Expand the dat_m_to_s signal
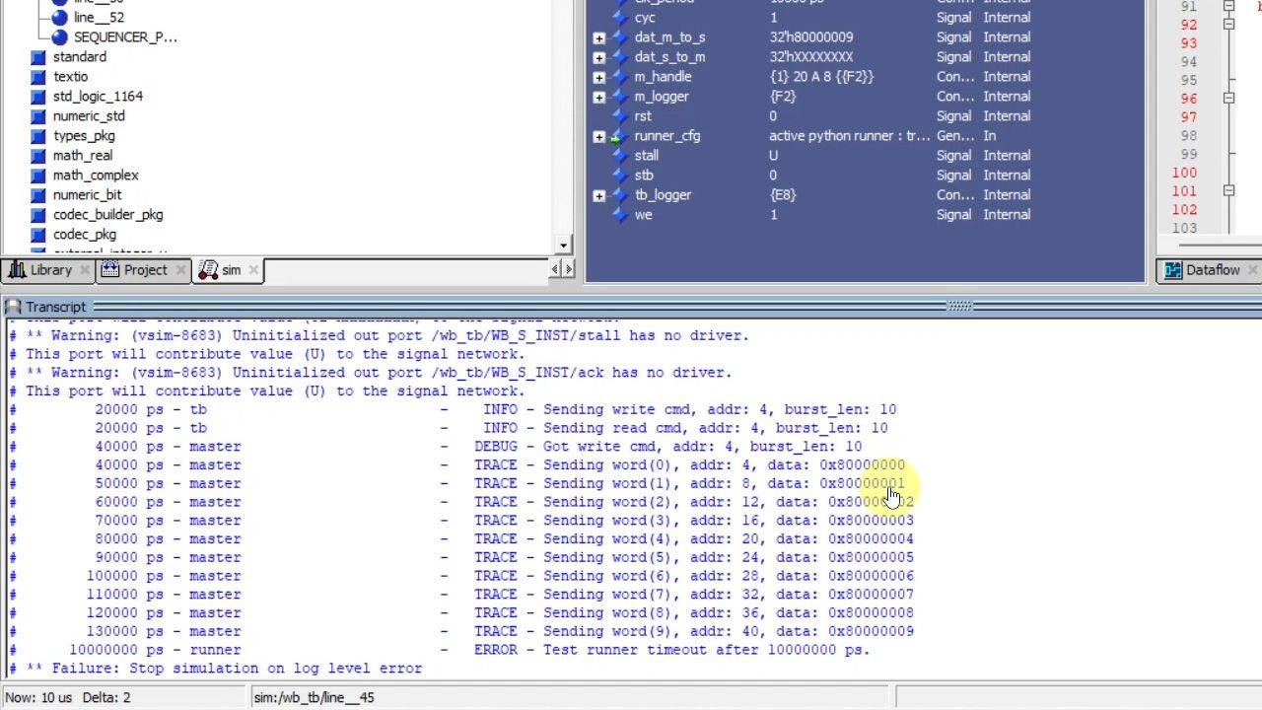The width and height of the screenshot is (1262, 710). 598,37
